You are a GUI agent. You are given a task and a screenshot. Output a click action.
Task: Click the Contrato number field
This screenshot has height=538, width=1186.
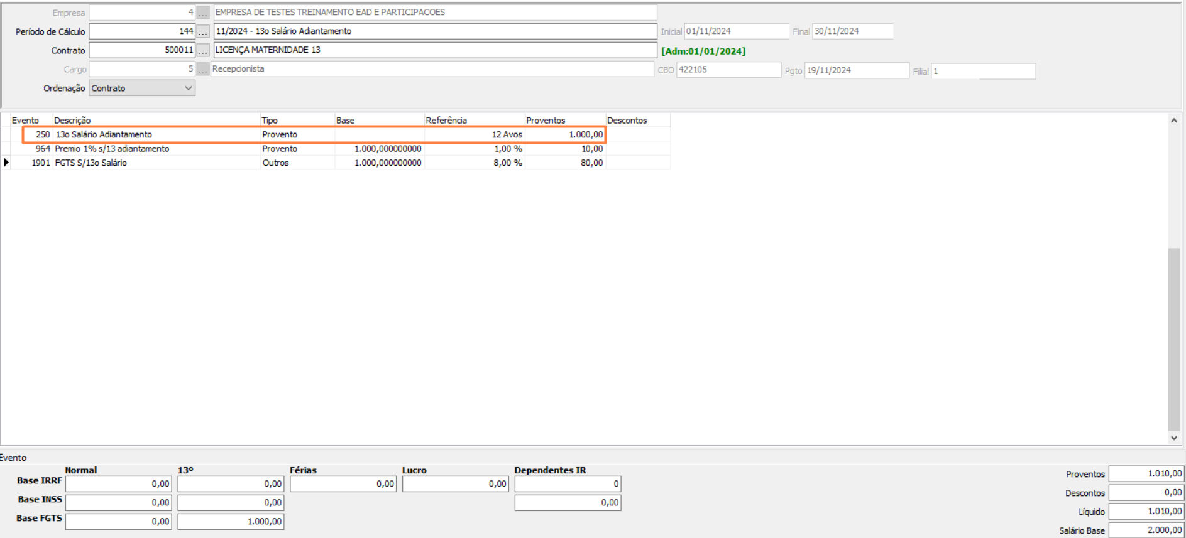[x=141, y=50]
